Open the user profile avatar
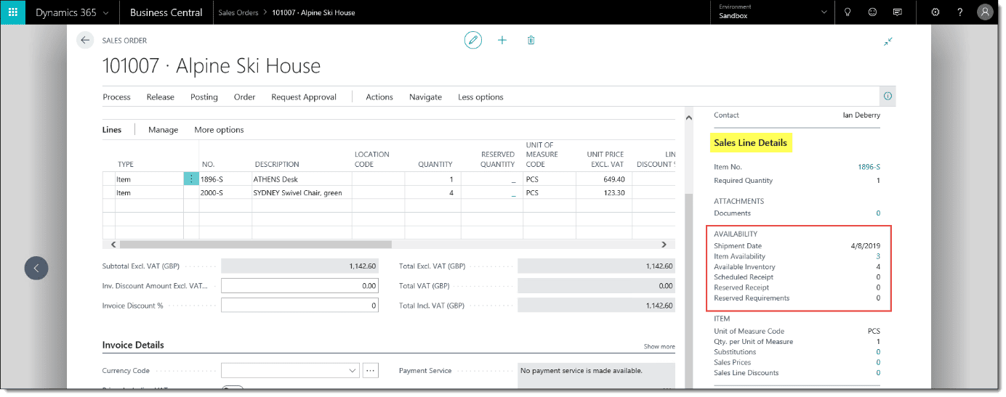Screen dimensions: 1006x397 tap(985, 12)
